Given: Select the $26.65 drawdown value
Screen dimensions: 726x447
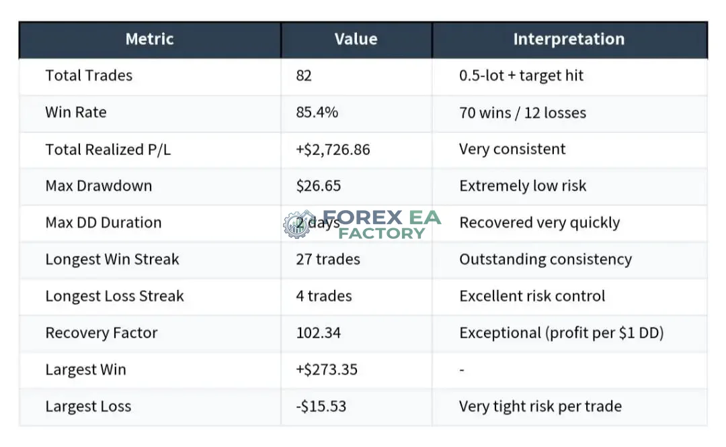Looking at the screenshot, I should 319,186.
